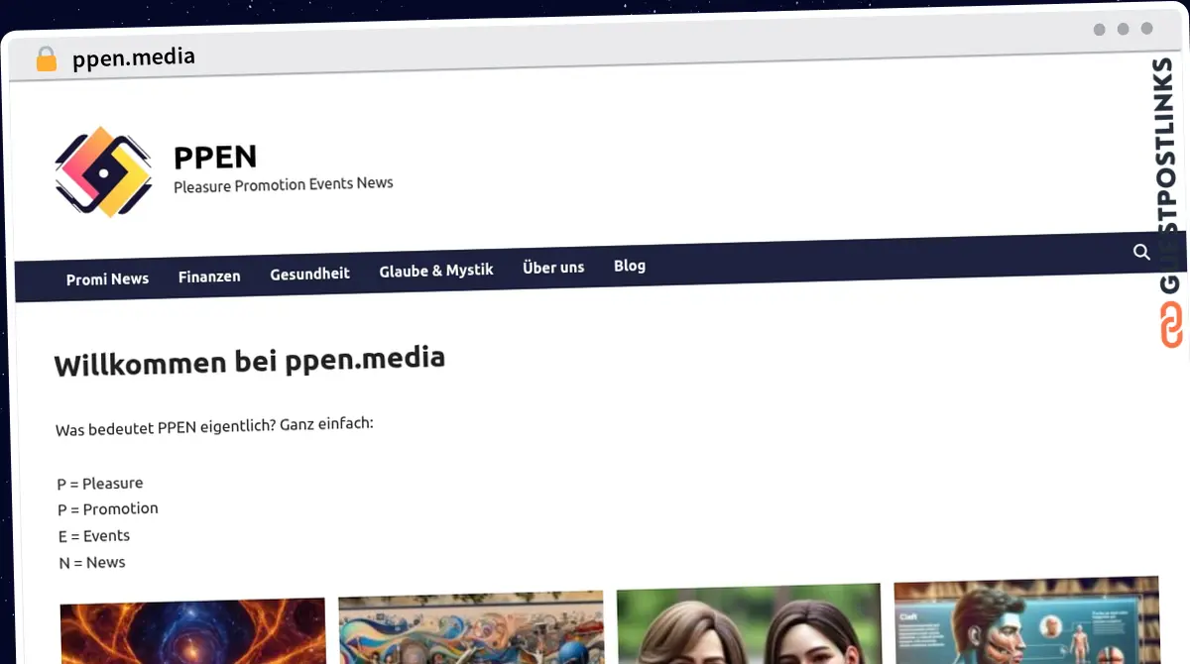Open the Über uns page

(x=553, y=268)
